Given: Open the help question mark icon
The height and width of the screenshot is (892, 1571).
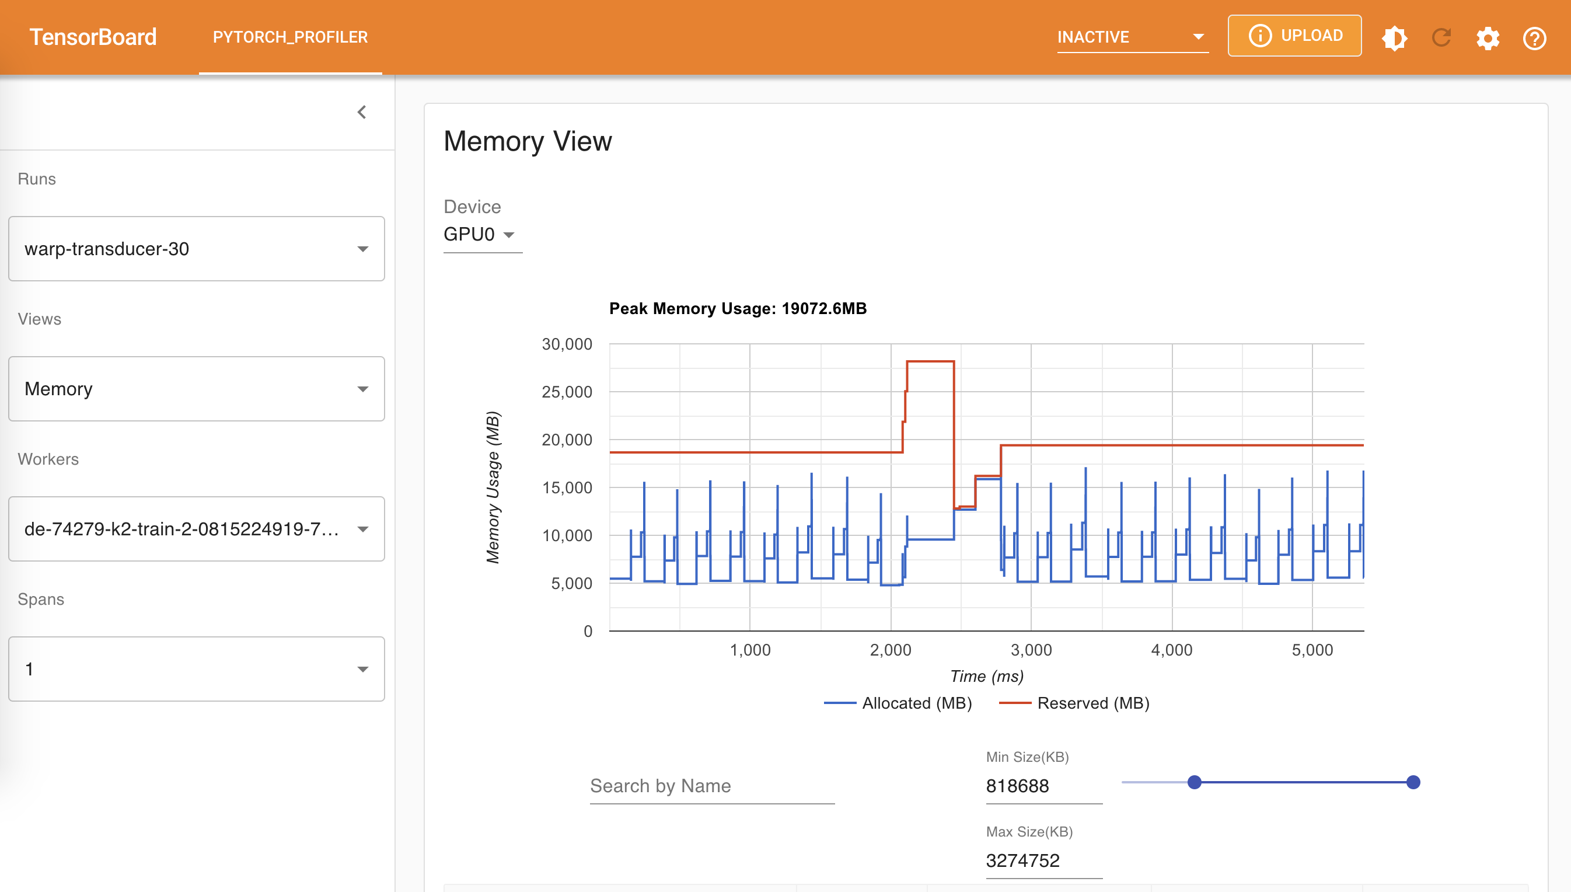Looking at the screenshot, I should tap(1534, 38).
